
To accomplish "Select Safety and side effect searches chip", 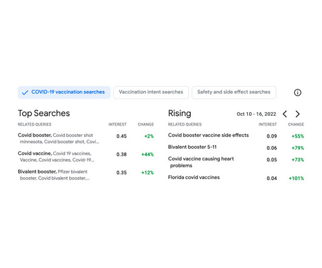I will coord(234,92).
